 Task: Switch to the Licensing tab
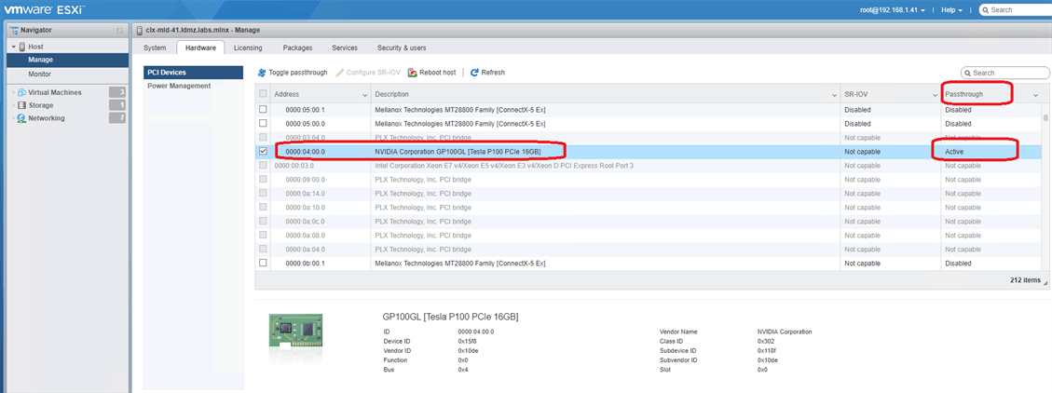pos(248,47)
